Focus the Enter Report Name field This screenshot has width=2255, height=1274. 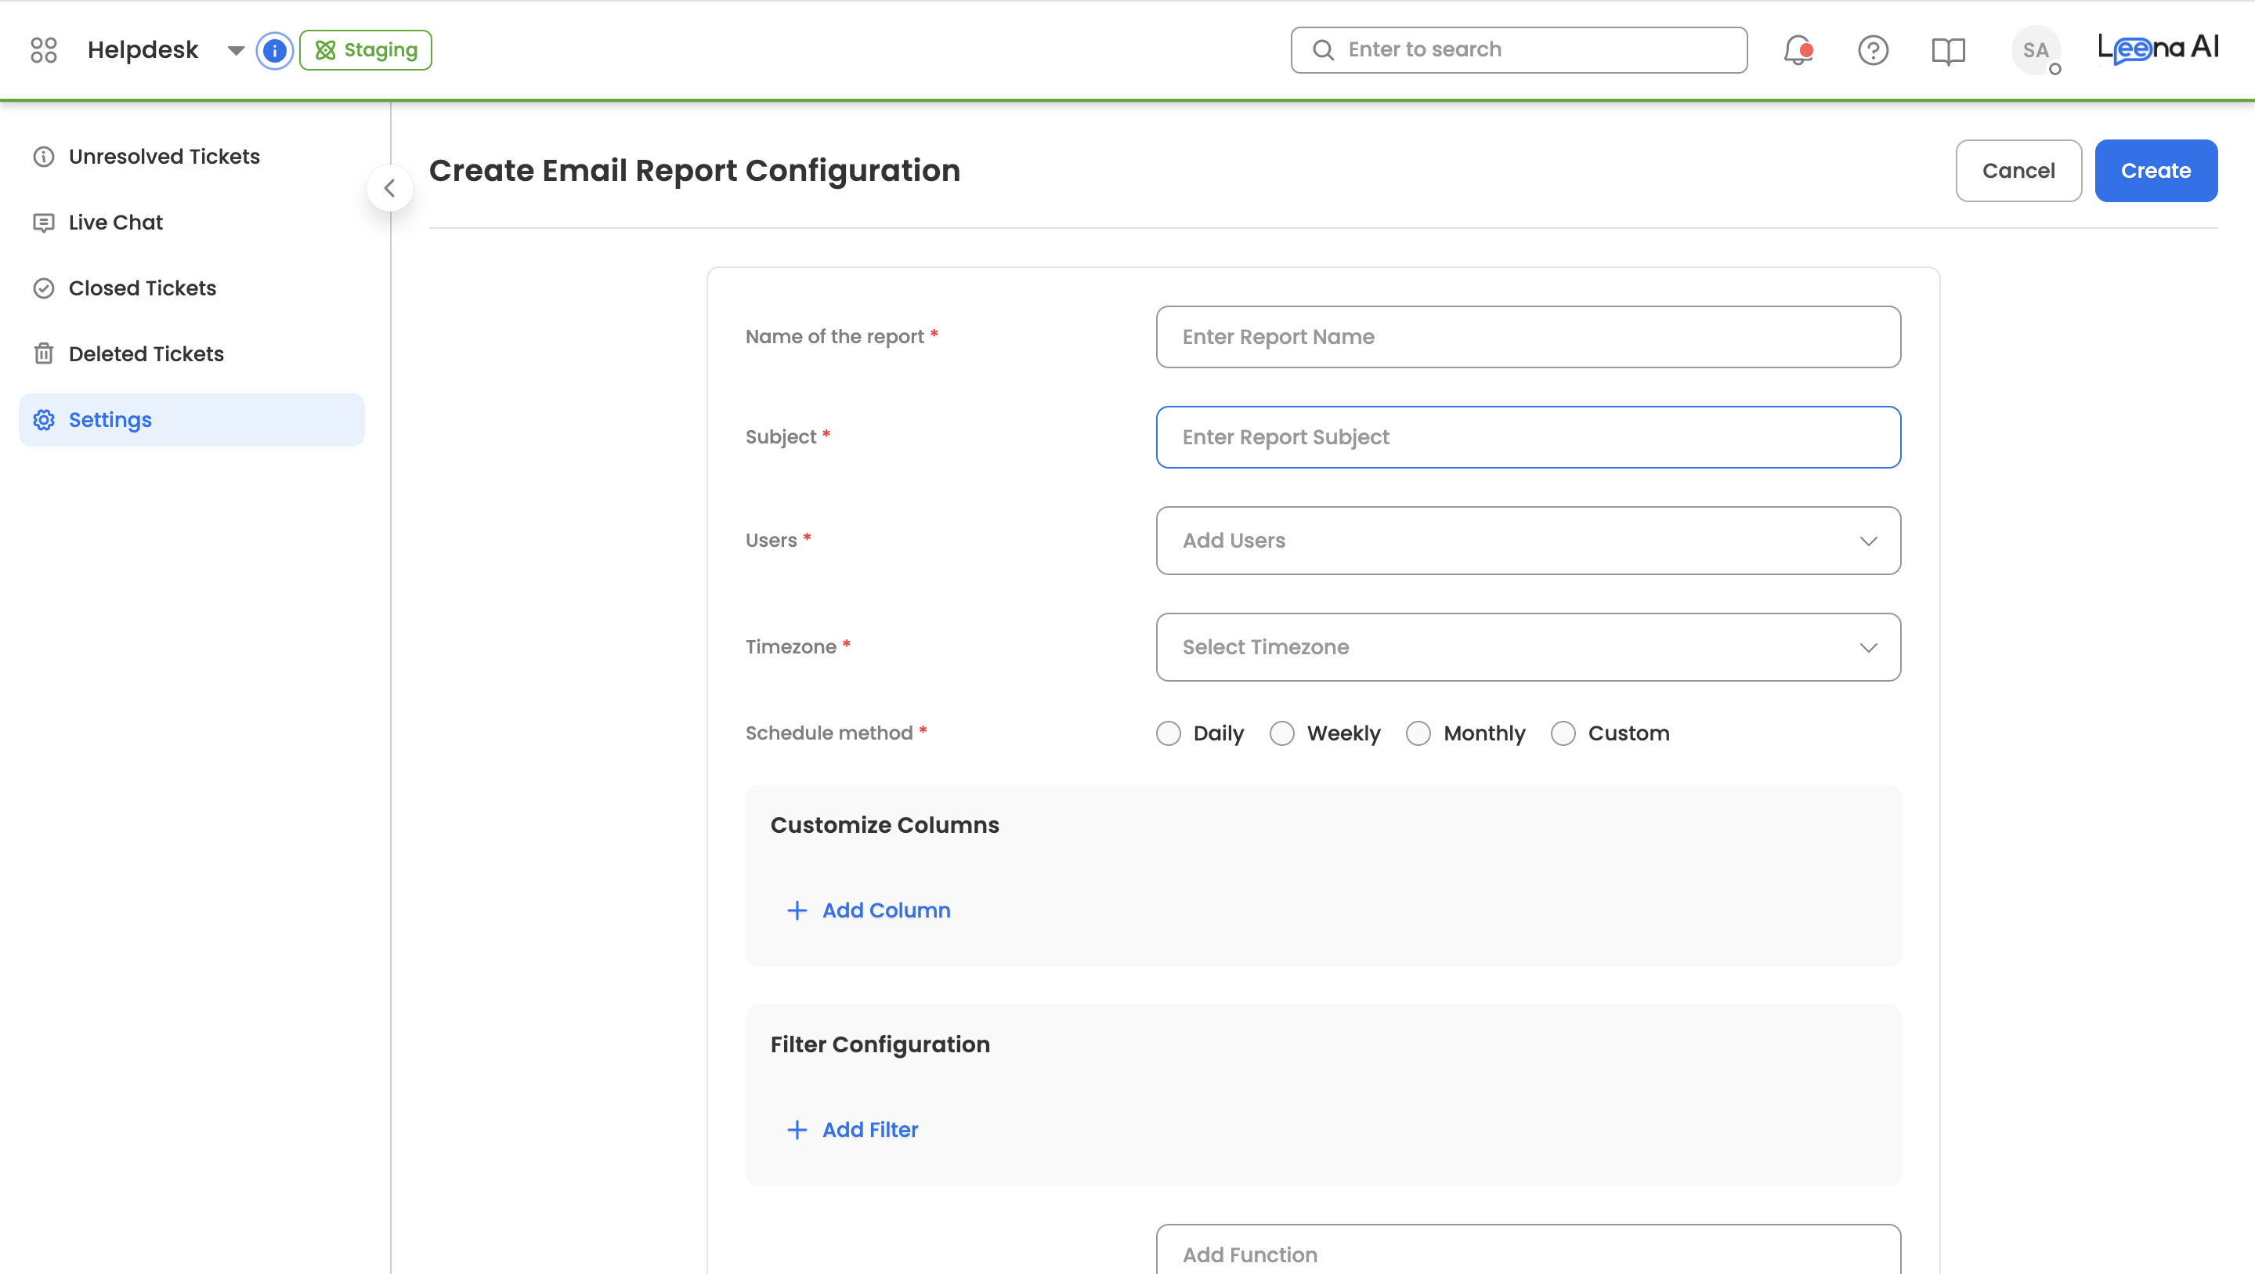pos(1527,337)
